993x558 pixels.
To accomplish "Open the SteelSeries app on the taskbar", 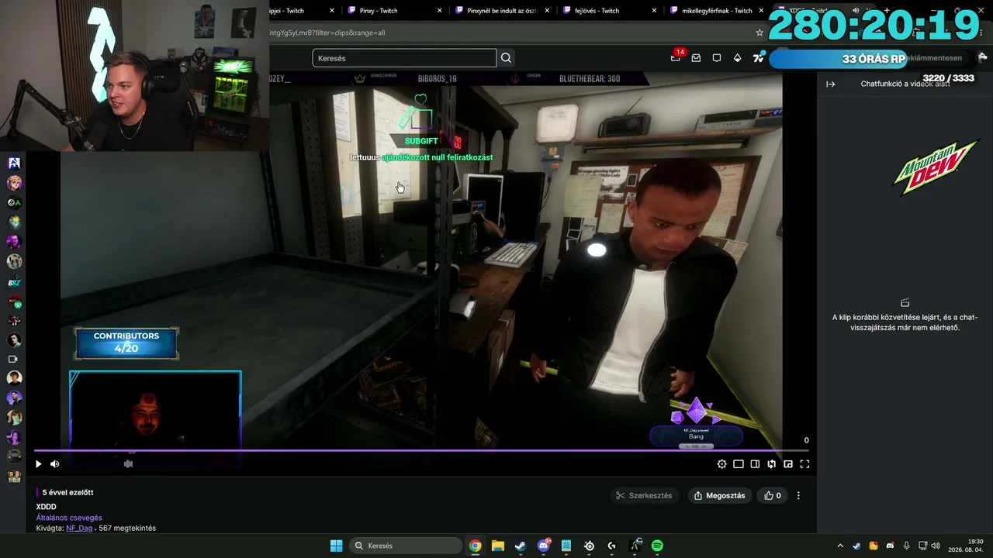I will point(589,546).
